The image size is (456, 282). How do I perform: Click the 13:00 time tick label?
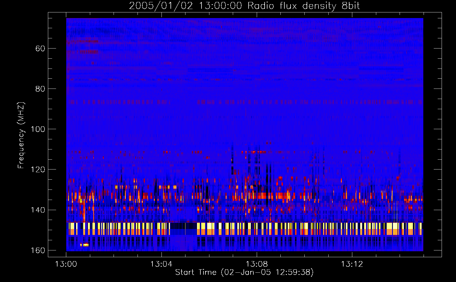tap(66, 264)
